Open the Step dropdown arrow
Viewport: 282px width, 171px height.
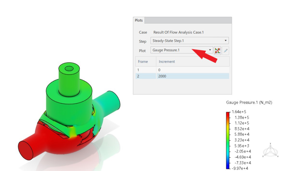[226, 41]
